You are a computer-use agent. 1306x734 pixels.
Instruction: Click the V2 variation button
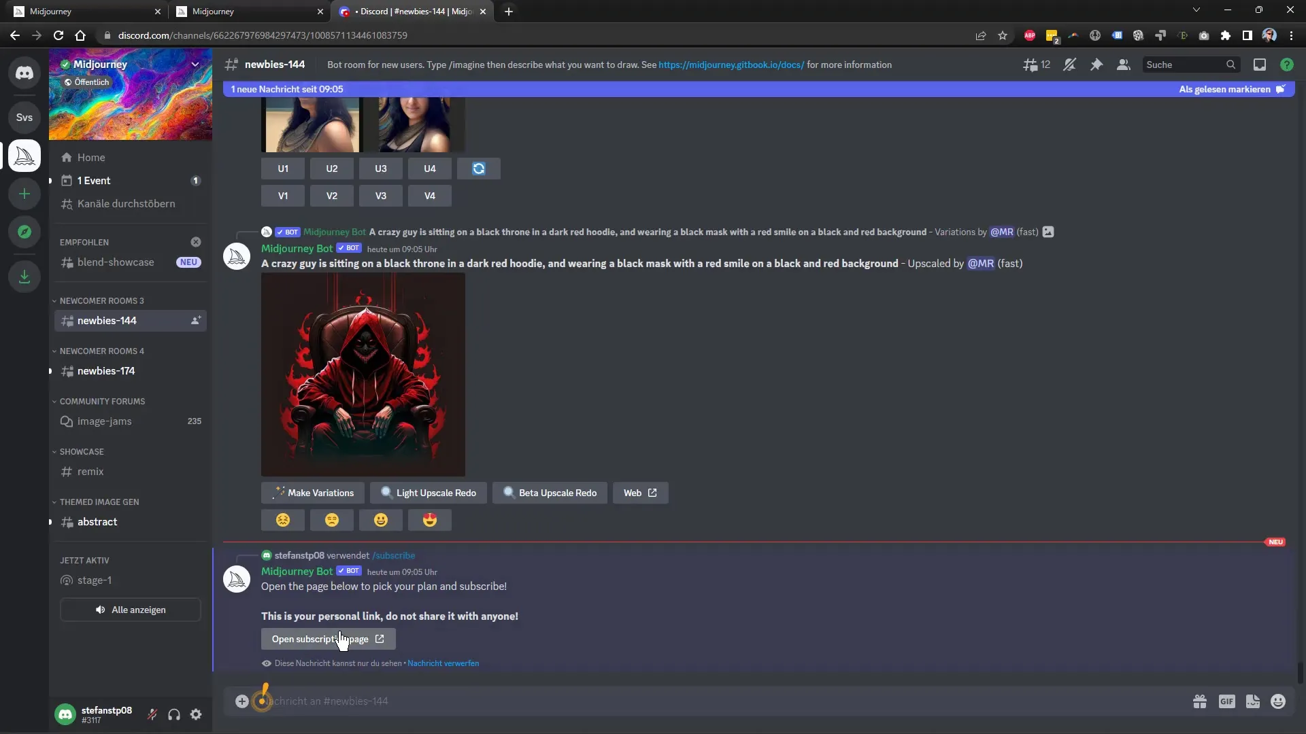332,194
